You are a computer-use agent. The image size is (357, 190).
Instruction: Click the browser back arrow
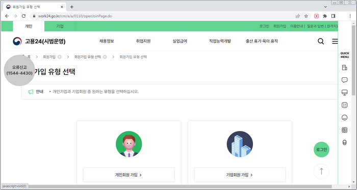7,16
